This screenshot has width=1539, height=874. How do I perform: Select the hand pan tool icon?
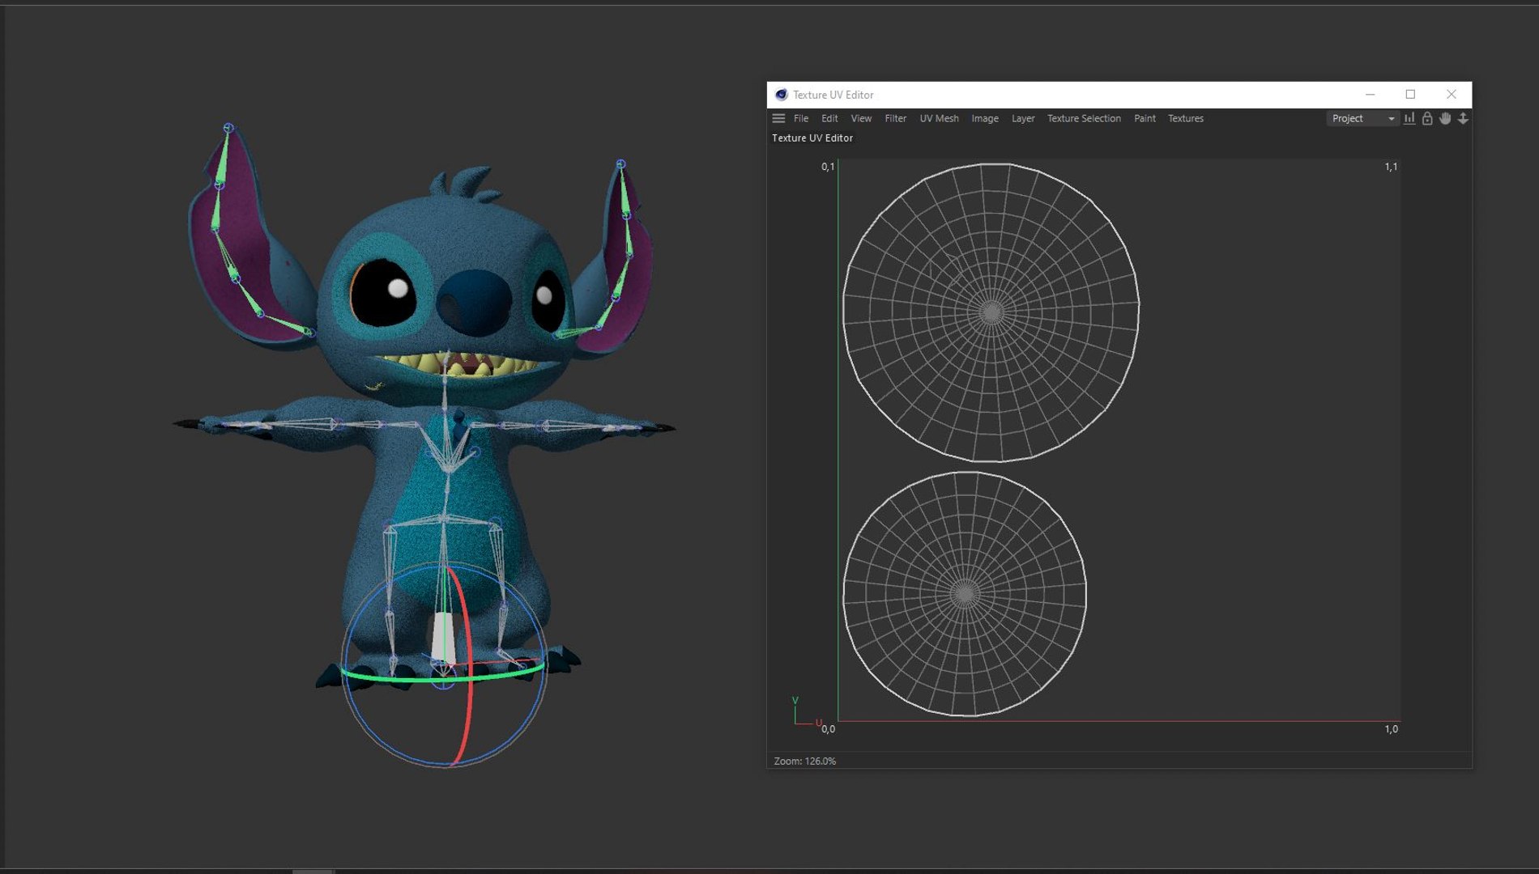[x=1445, y=118]
